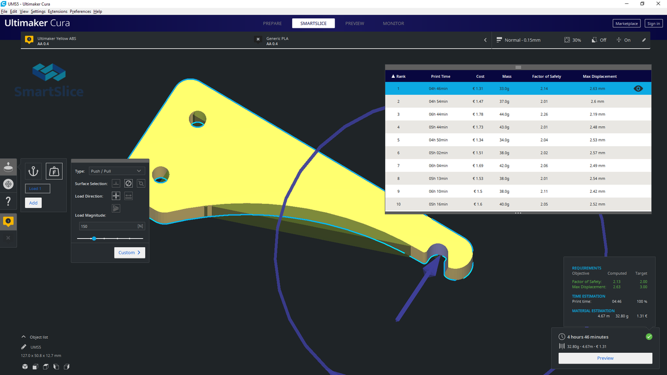Select the isometric view icon
667x375 pixels.
25,367
